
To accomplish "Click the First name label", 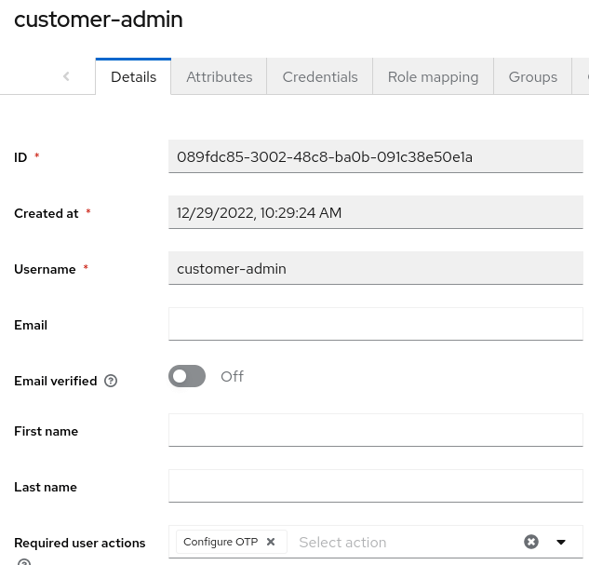I will click(x=47, y=431).
